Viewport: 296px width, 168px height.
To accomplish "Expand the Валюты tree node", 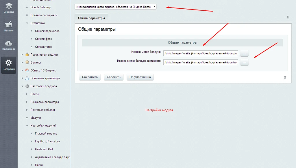I will click(22, 62).
